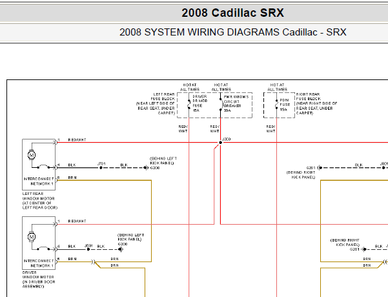Click the G201 ground symbol below right fuse block
388x297 pixels.
click(x=320, y=168)
